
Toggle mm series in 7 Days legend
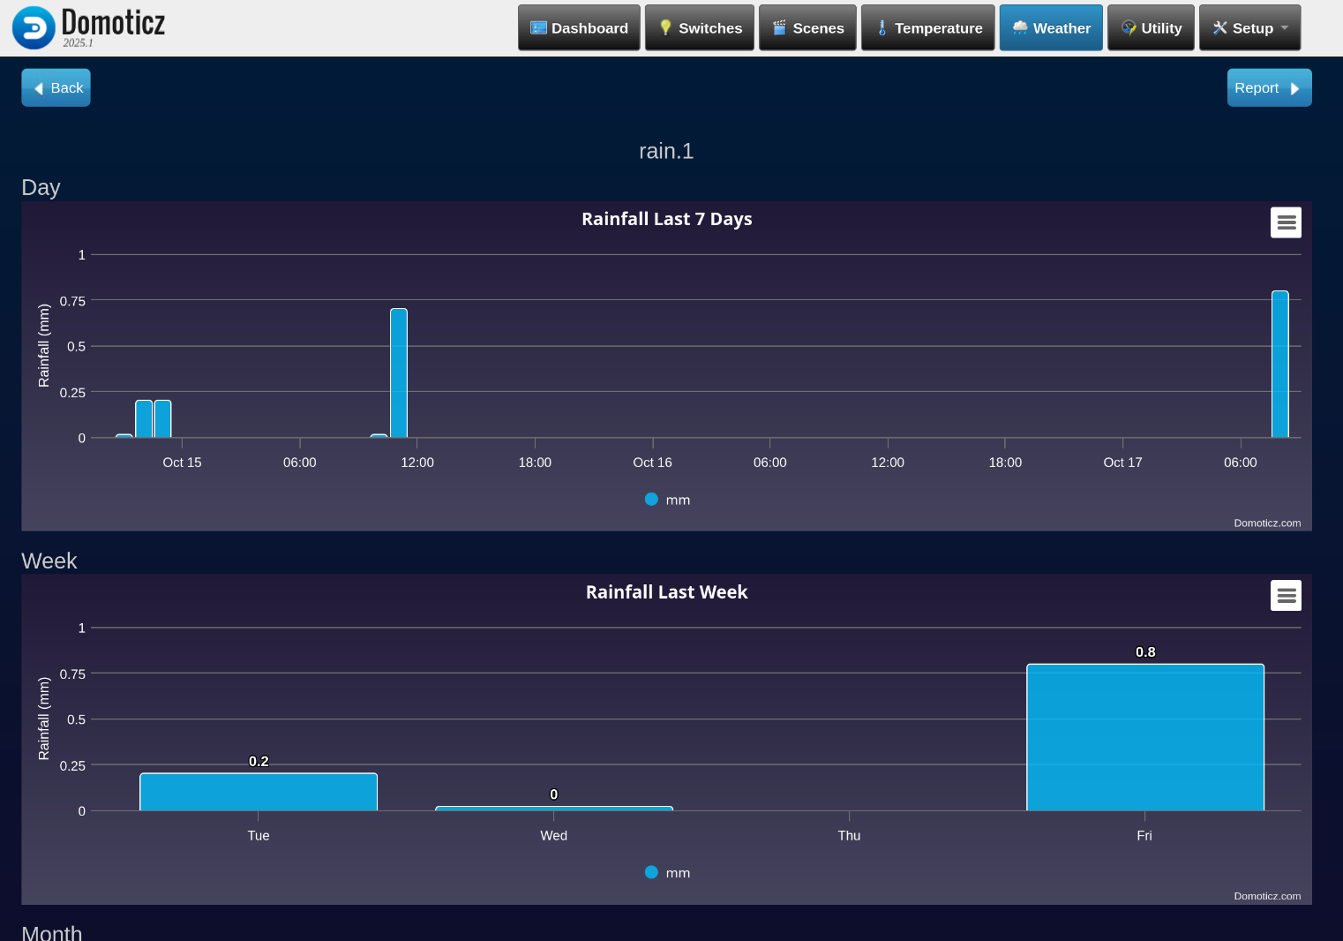pyautogui.click(x=668, y=500)
